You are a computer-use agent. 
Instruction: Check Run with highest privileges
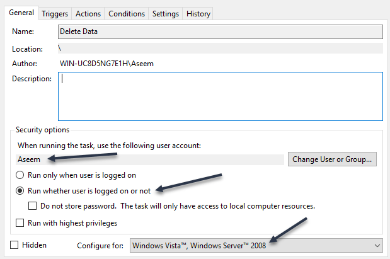(x=21, y=222)
